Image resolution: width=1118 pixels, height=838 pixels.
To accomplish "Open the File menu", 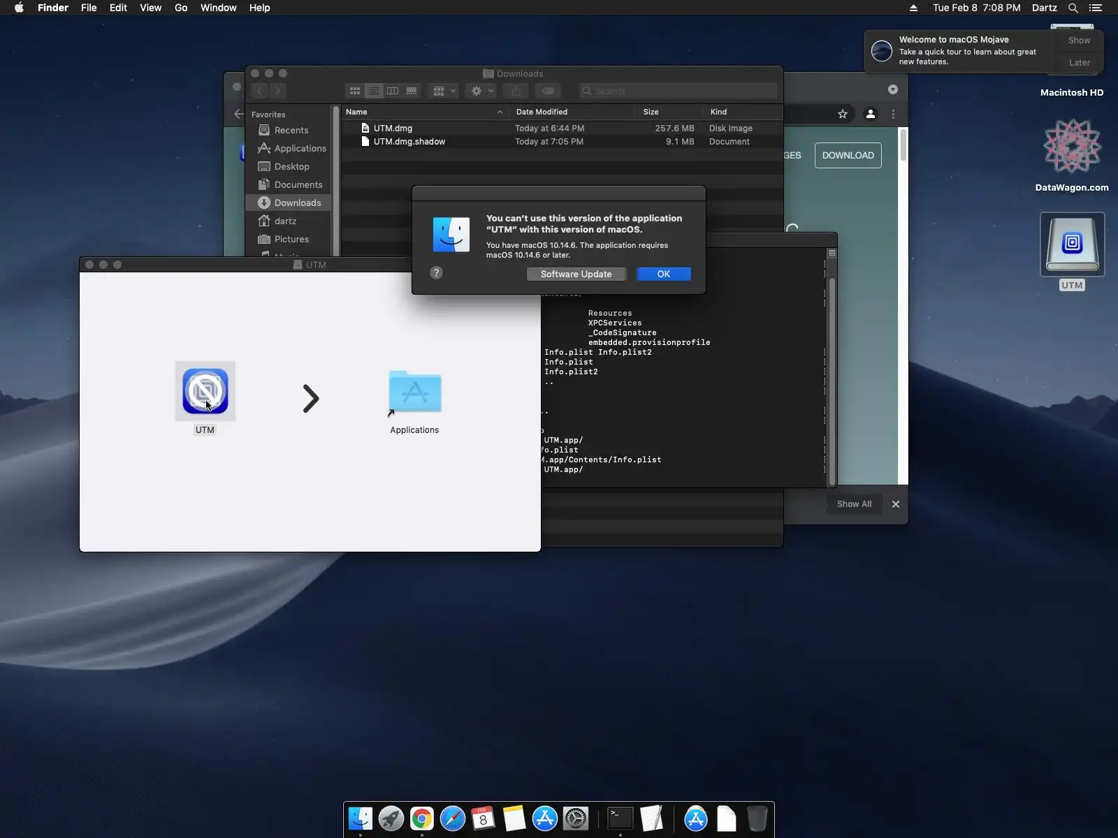I will 89,8.
